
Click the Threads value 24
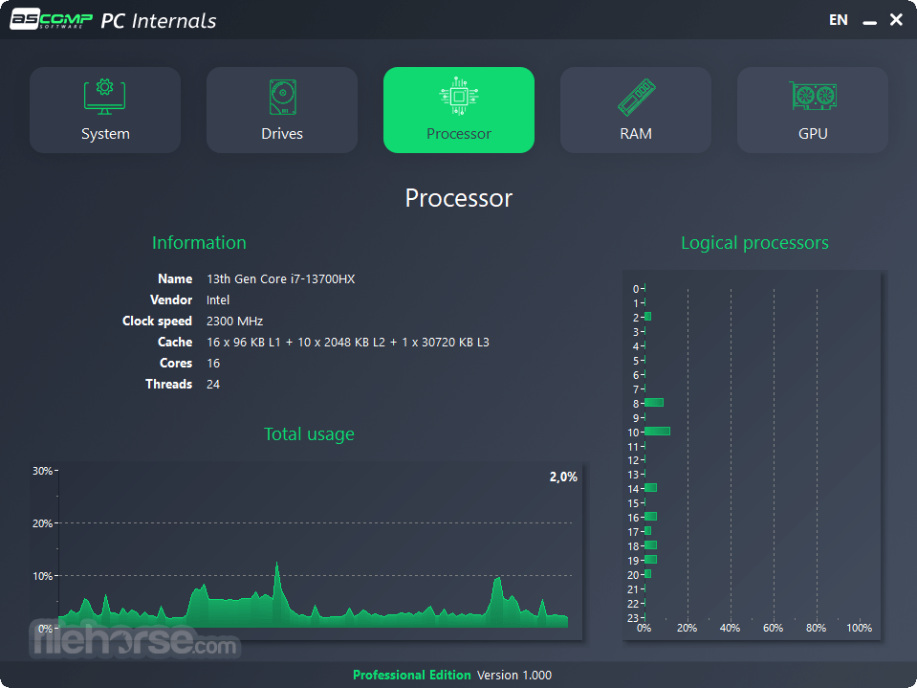(x=213, y=385)
